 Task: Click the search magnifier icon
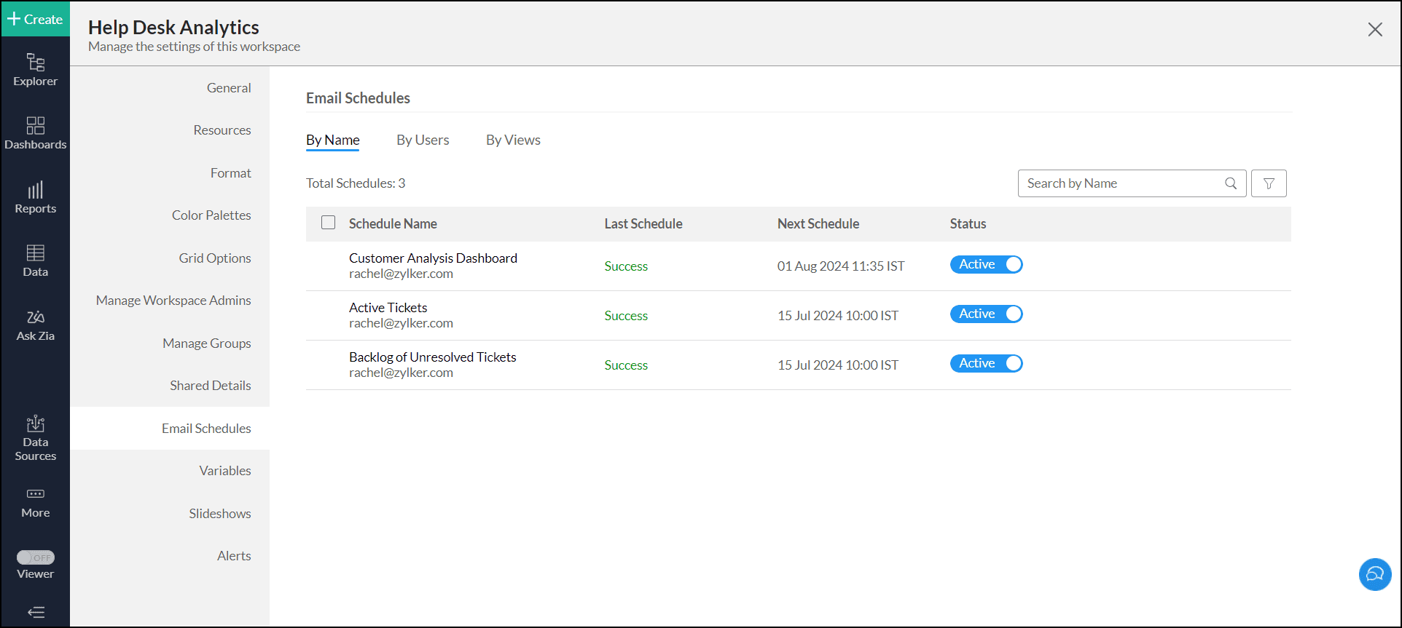(x=1231, y=183)
